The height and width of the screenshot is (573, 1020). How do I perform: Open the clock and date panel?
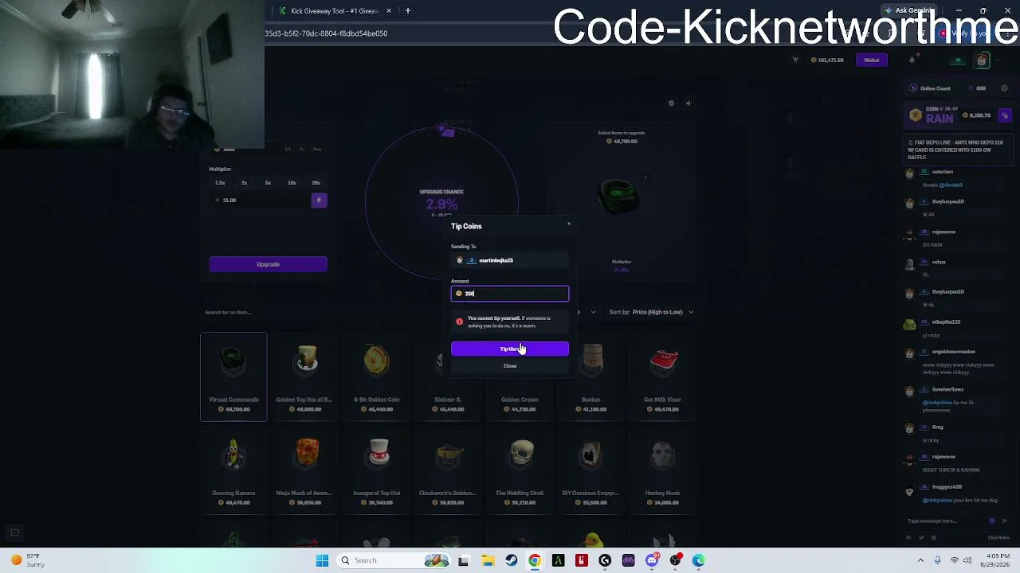pos(997,560)
